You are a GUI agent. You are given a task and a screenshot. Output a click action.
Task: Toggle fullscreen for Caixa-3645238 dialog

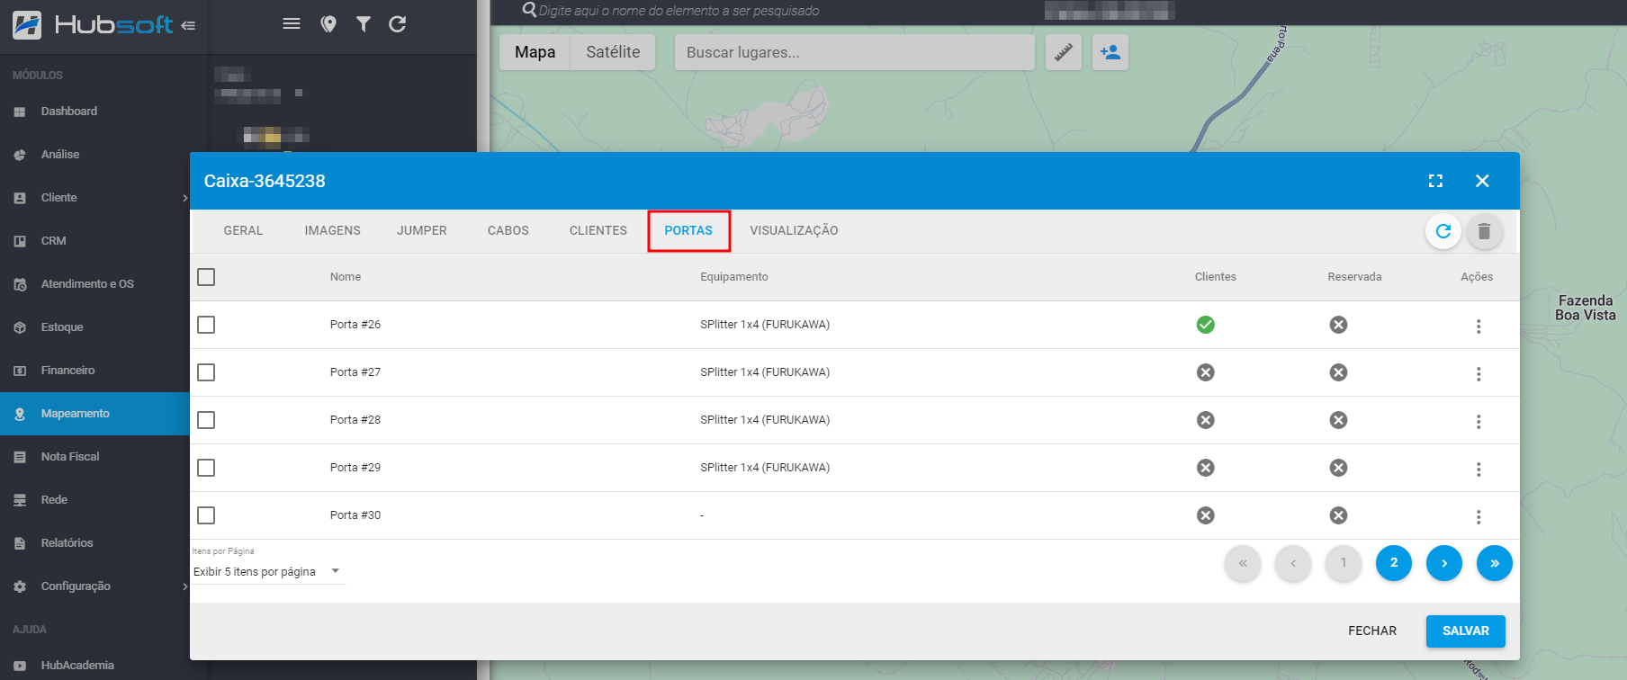[x=1435, y=181]
